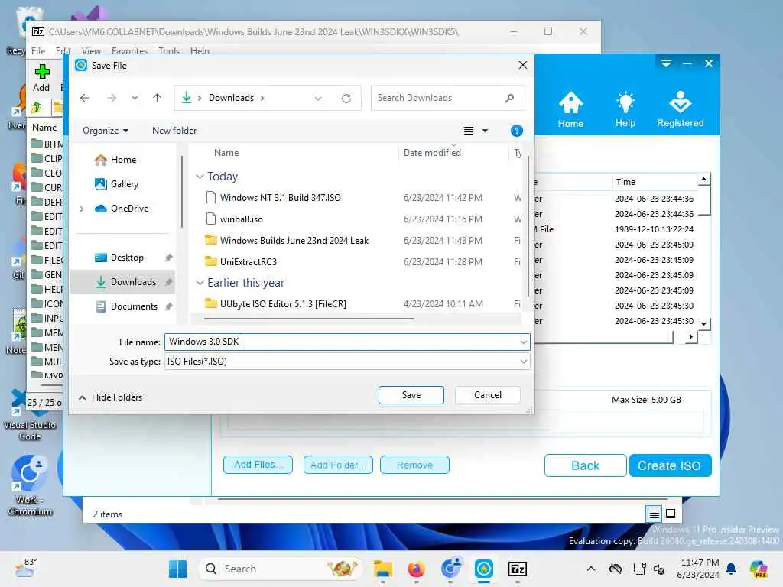Click the Back button in ISO Editor

tap(585, 465)
